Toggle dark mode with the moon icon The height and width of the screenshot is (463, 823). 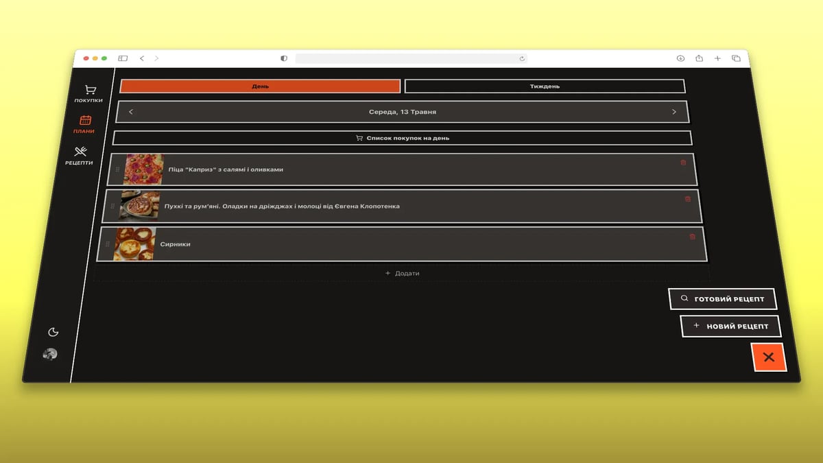tap(53, 332)
